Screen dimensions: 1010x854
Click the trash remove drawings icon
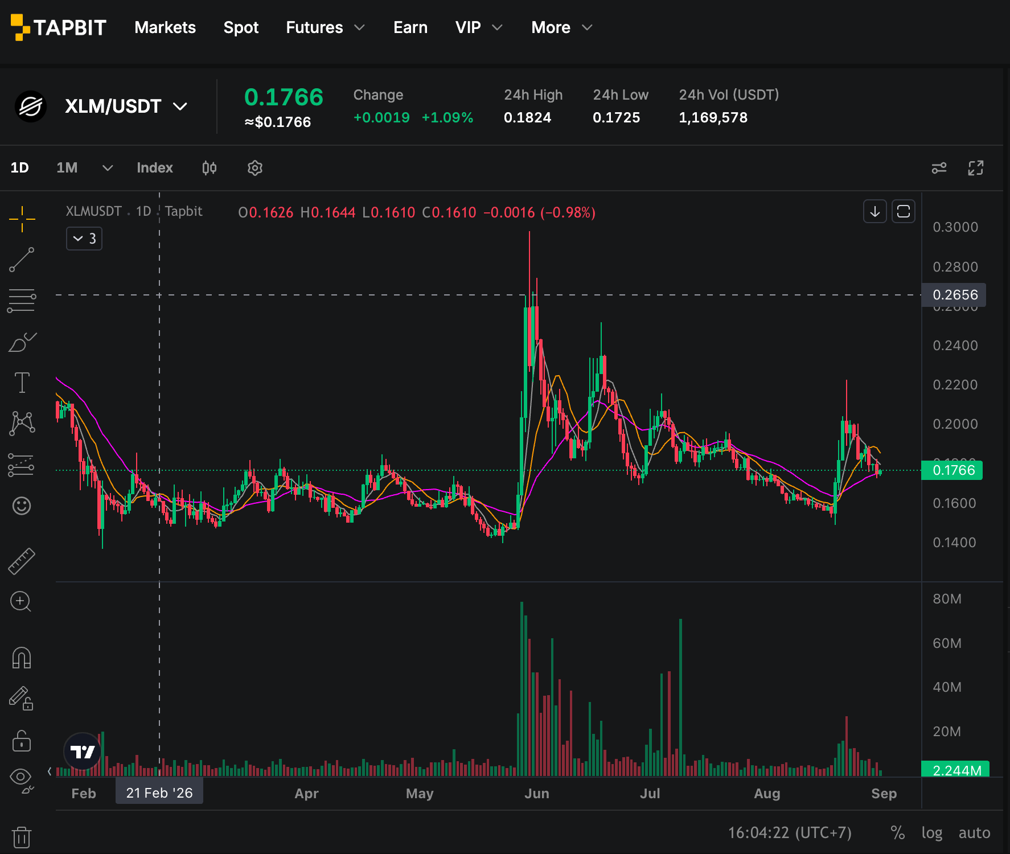click(22, 837)
